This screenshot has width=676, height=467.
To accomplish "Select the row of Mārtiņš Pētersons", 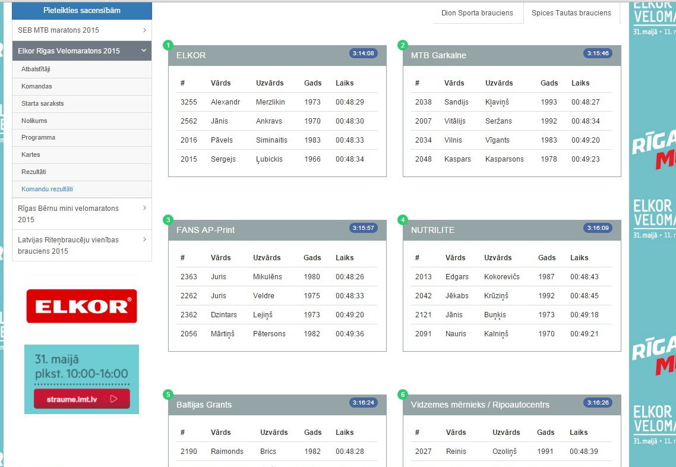I will pos(277,334).
